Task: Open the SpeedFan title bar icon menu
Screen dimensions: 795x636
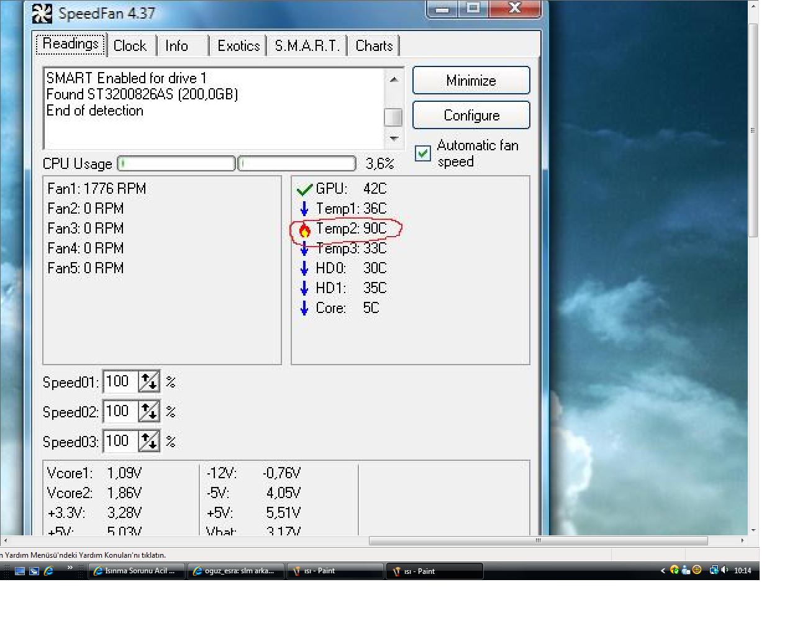Action: (x=42, y=13)
